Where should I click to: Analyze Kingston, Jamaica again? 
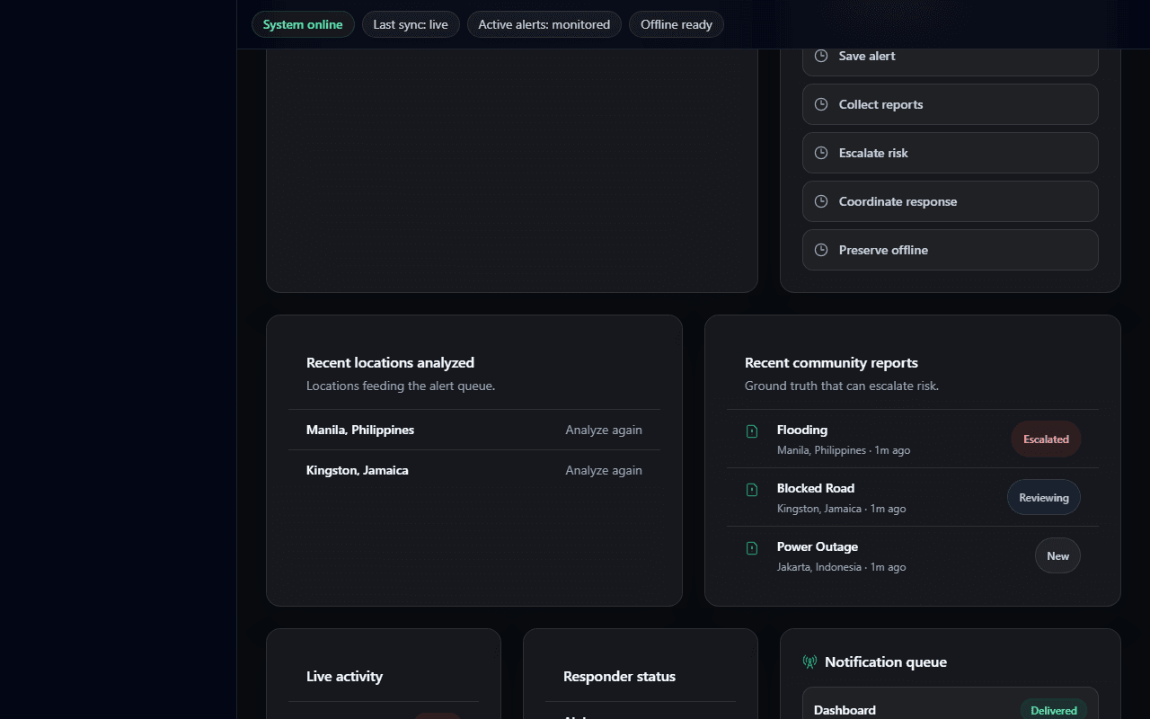coord(604,470)
